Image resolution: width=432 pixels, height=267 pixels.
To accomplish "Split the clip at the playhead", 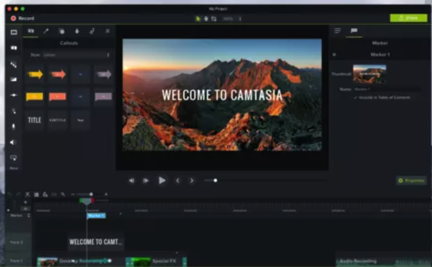I will 54,195.
